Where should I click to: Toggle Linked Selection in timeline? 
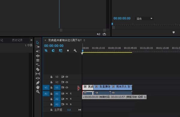61,51
